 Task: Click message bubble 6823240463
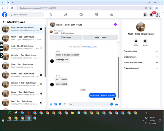click(x=61, y=79)
